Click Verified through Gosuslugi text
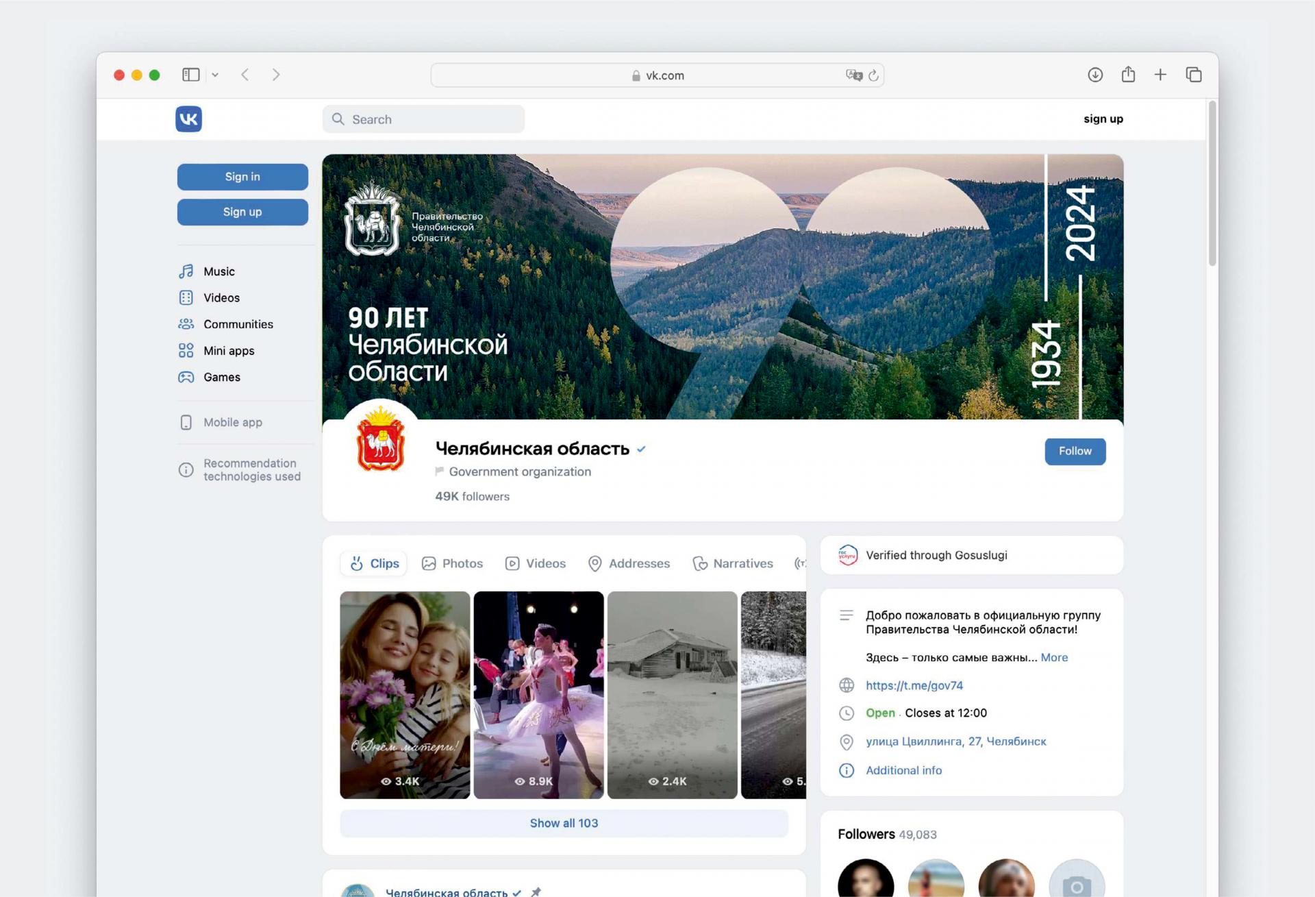 [936, 555]
